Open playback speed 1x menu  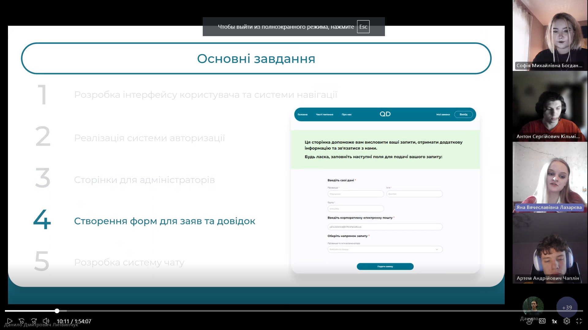[x=554, y=321]
